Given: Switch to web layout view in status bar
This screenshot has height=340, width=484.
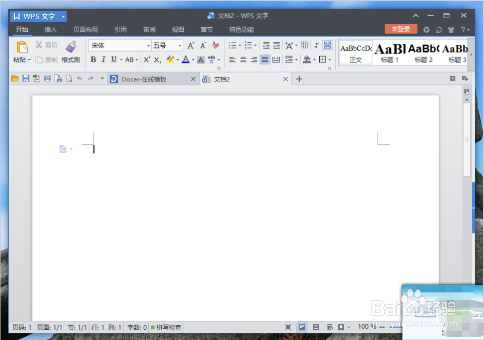Looking at the screenshot, I should (330, 327).
